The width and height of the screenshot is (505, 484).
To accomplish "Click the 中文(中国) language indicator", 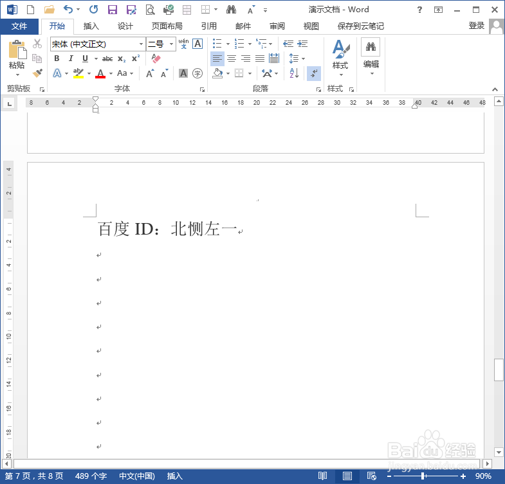I will [137, 476].
